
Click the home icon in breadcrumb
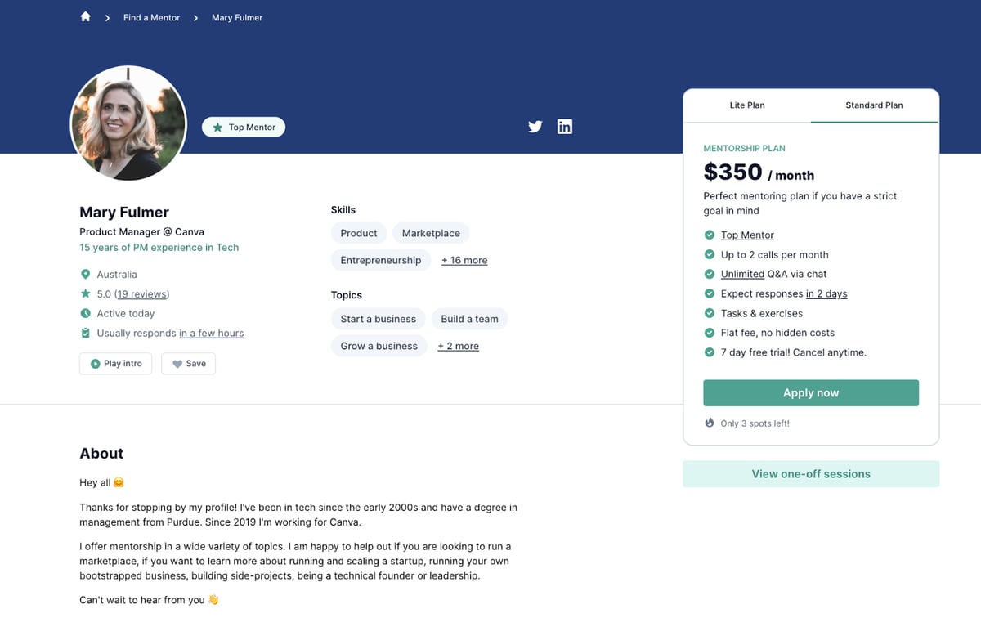[85, 17]
